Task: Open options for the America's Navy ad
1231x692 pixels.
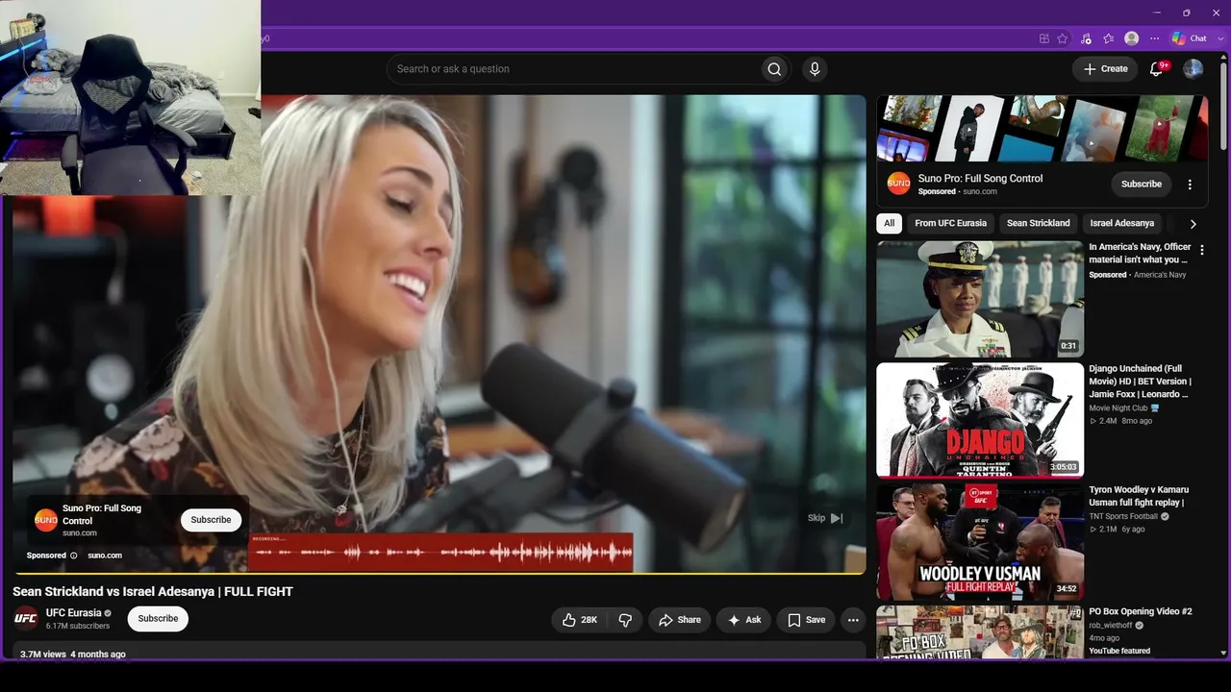Action: 1201,250
